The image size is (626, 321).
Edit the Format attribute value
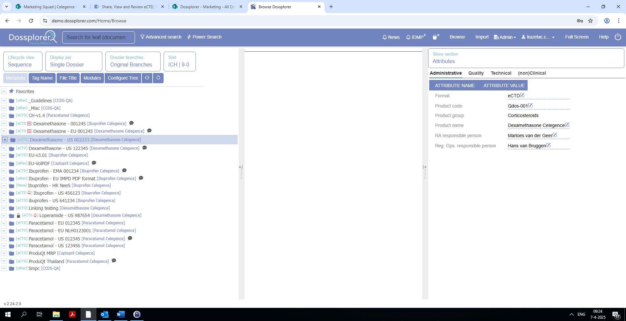pos(522,95)
